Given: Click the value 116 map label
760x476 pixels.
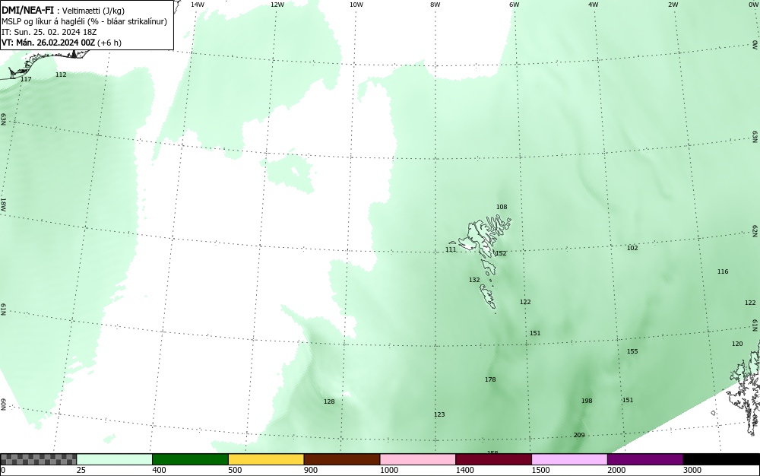Looking at the screenshot, I should click(723, 272).
